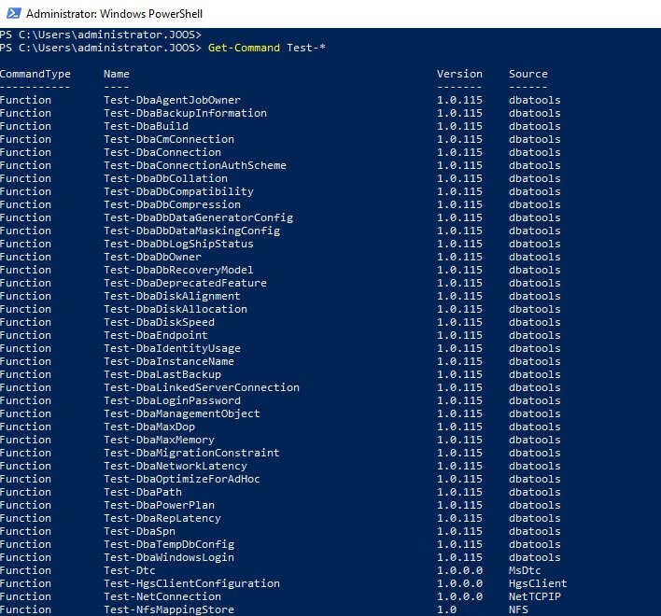Click the Test-DbaAgentJobOwner function name
661x616 pixels.
coord(172,100)
